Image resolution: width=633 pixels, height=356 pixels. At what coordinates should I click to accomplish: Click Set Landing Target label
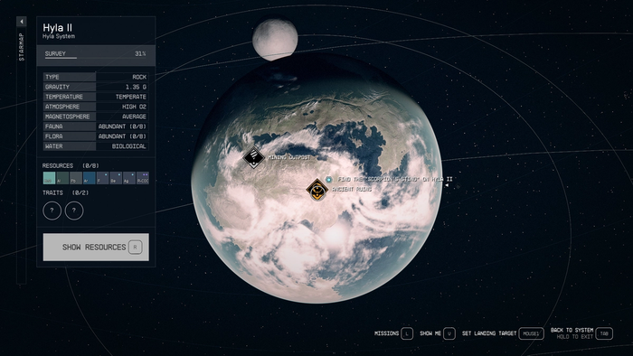point(489,333)
